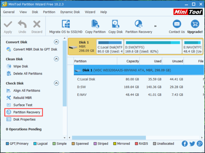Click the sidebar scroll up arrow
Image resolution: width=205 pixels, height=153 pixels.
click(65, 38)
